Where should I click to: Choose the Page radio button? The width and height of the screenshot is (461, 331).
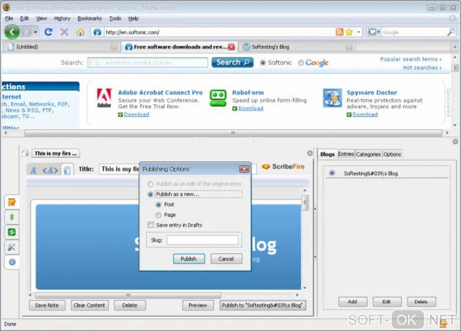coord(159,215)
